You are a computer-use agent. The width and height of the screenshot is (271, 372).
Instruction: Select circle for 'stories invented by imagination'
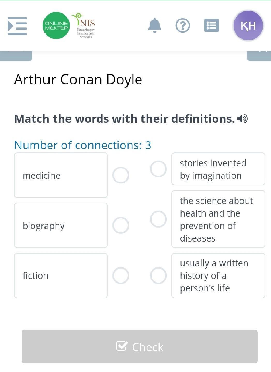coord(158,169)
